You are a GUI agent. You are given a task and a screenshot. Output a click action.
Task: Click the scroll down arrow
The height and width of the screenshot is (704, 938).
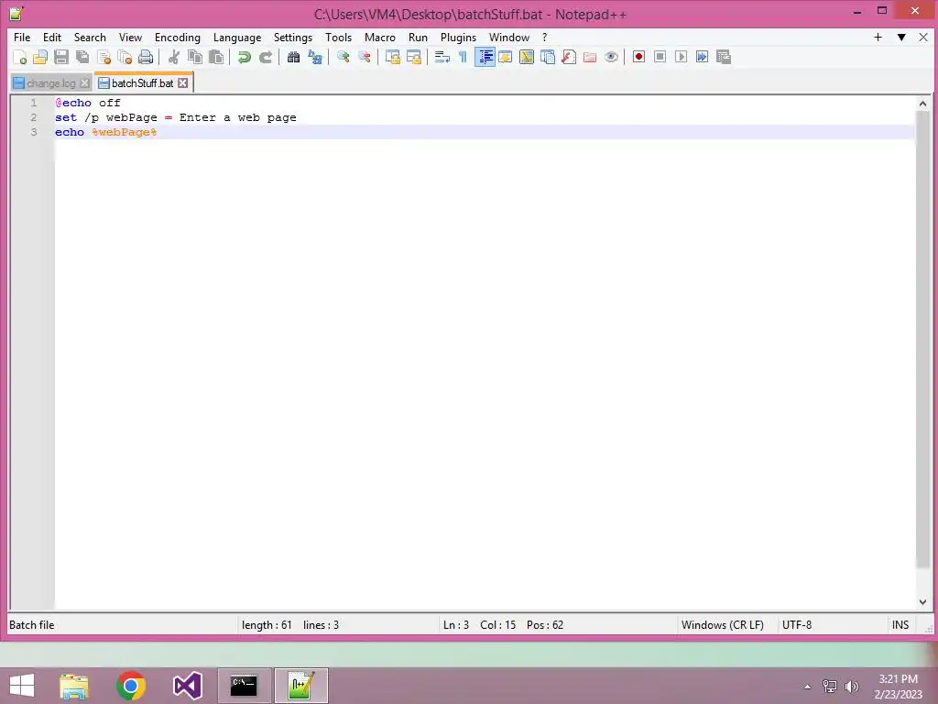click(x=922, y=602)
